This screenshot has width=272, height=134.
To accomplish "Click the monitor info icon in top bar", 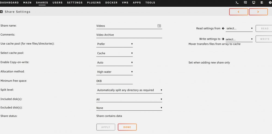I will (254, 3).
